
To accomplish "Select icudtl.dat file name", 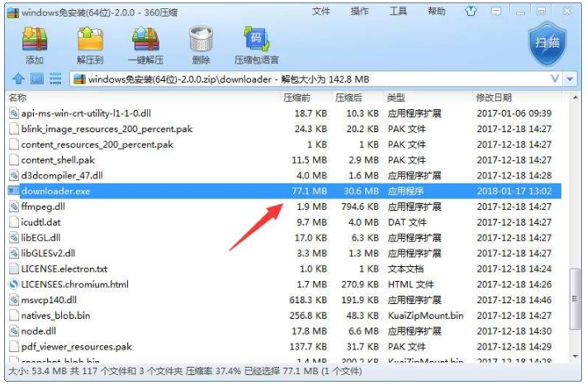I will pos(40,222).
